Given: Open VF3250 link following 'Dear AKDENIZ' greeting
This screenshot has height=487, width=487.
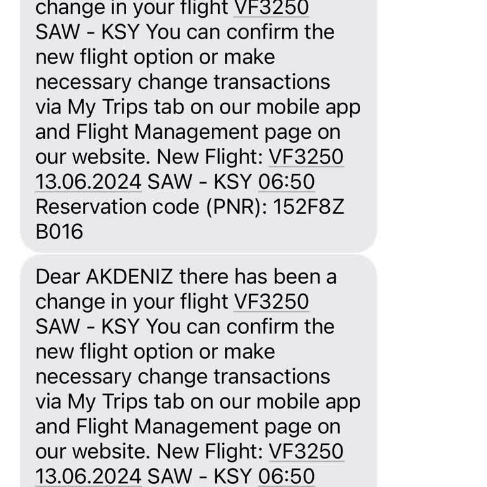Looking at the screenshot, I should coord(271,302).
